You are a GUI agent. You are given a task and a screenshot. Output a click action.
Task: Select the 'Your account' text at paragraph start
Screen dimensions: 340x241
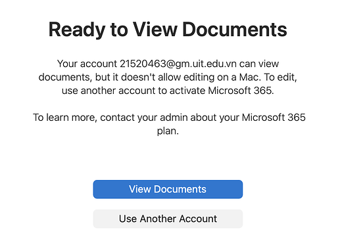tap(87, 64)
